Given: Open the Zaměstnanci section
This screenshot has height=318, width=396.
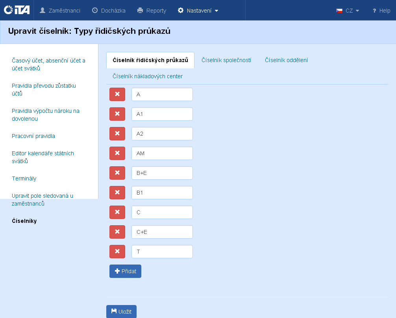Looking at the screenshot, I should tap(60, 11).
